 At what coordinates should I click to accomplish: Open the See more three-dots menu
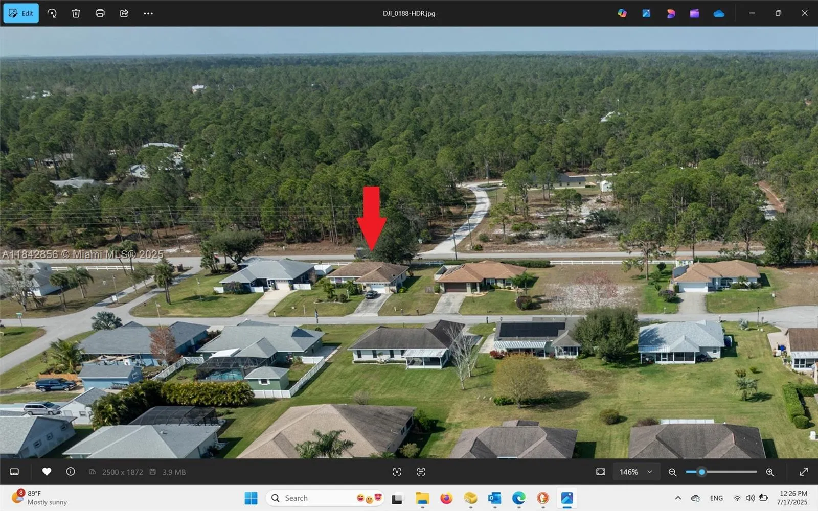[148, 13]
